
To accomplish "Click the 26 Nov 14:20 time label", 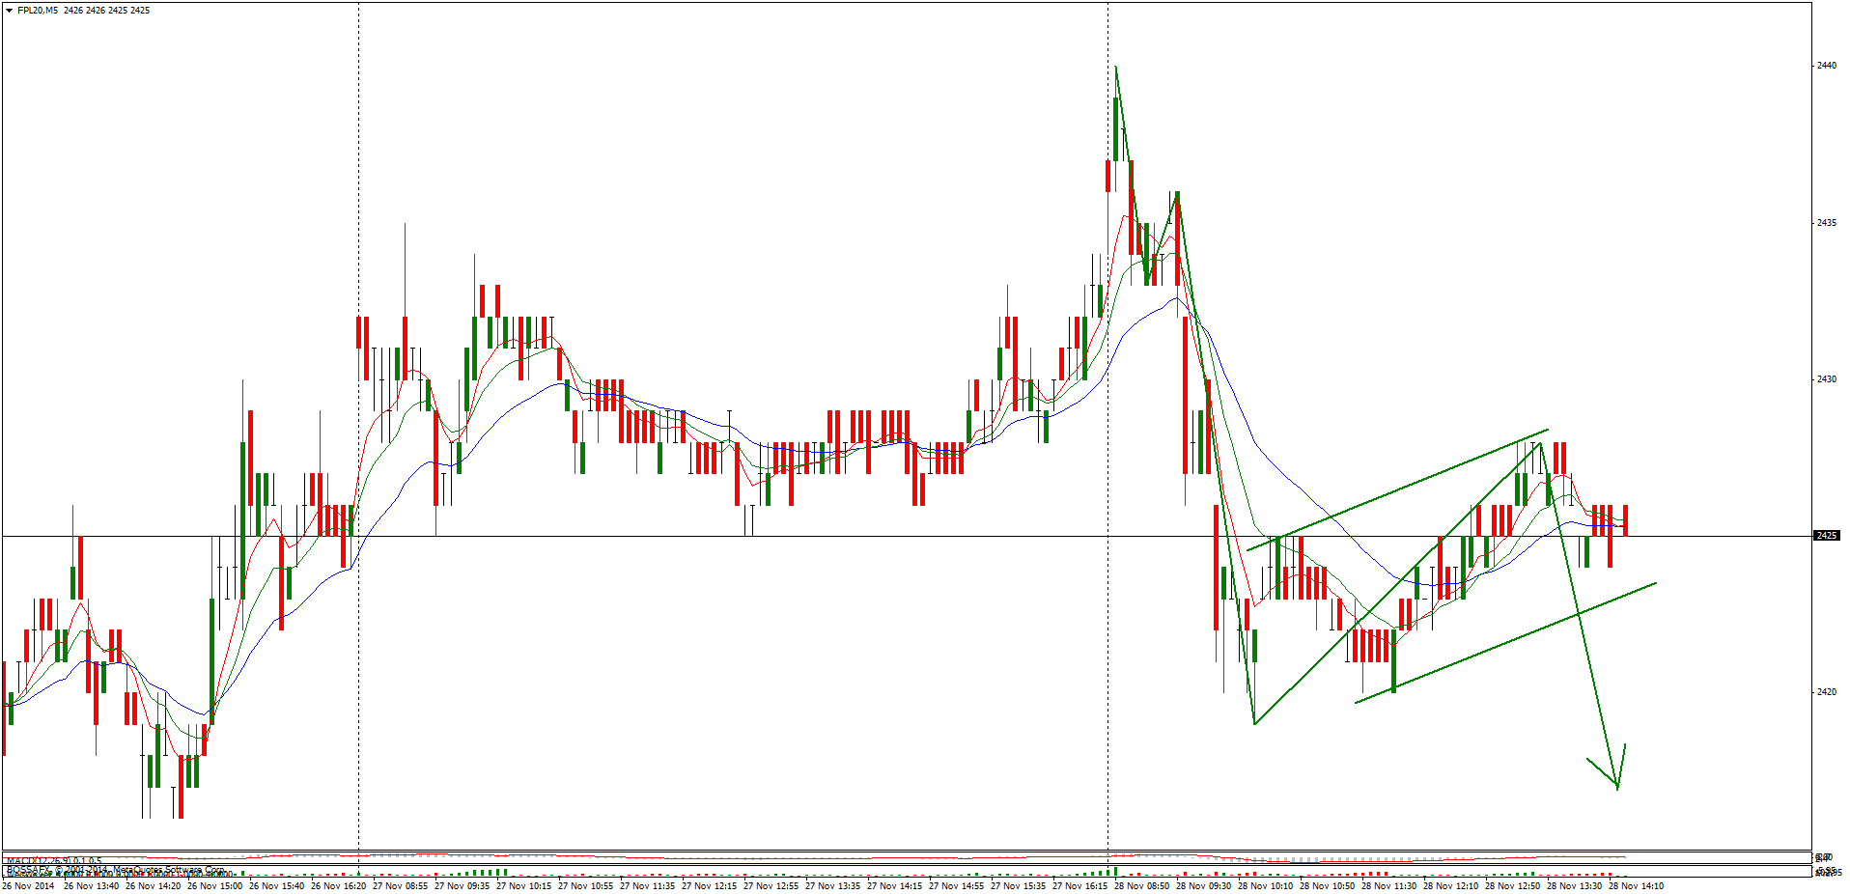I will [153, 885].
